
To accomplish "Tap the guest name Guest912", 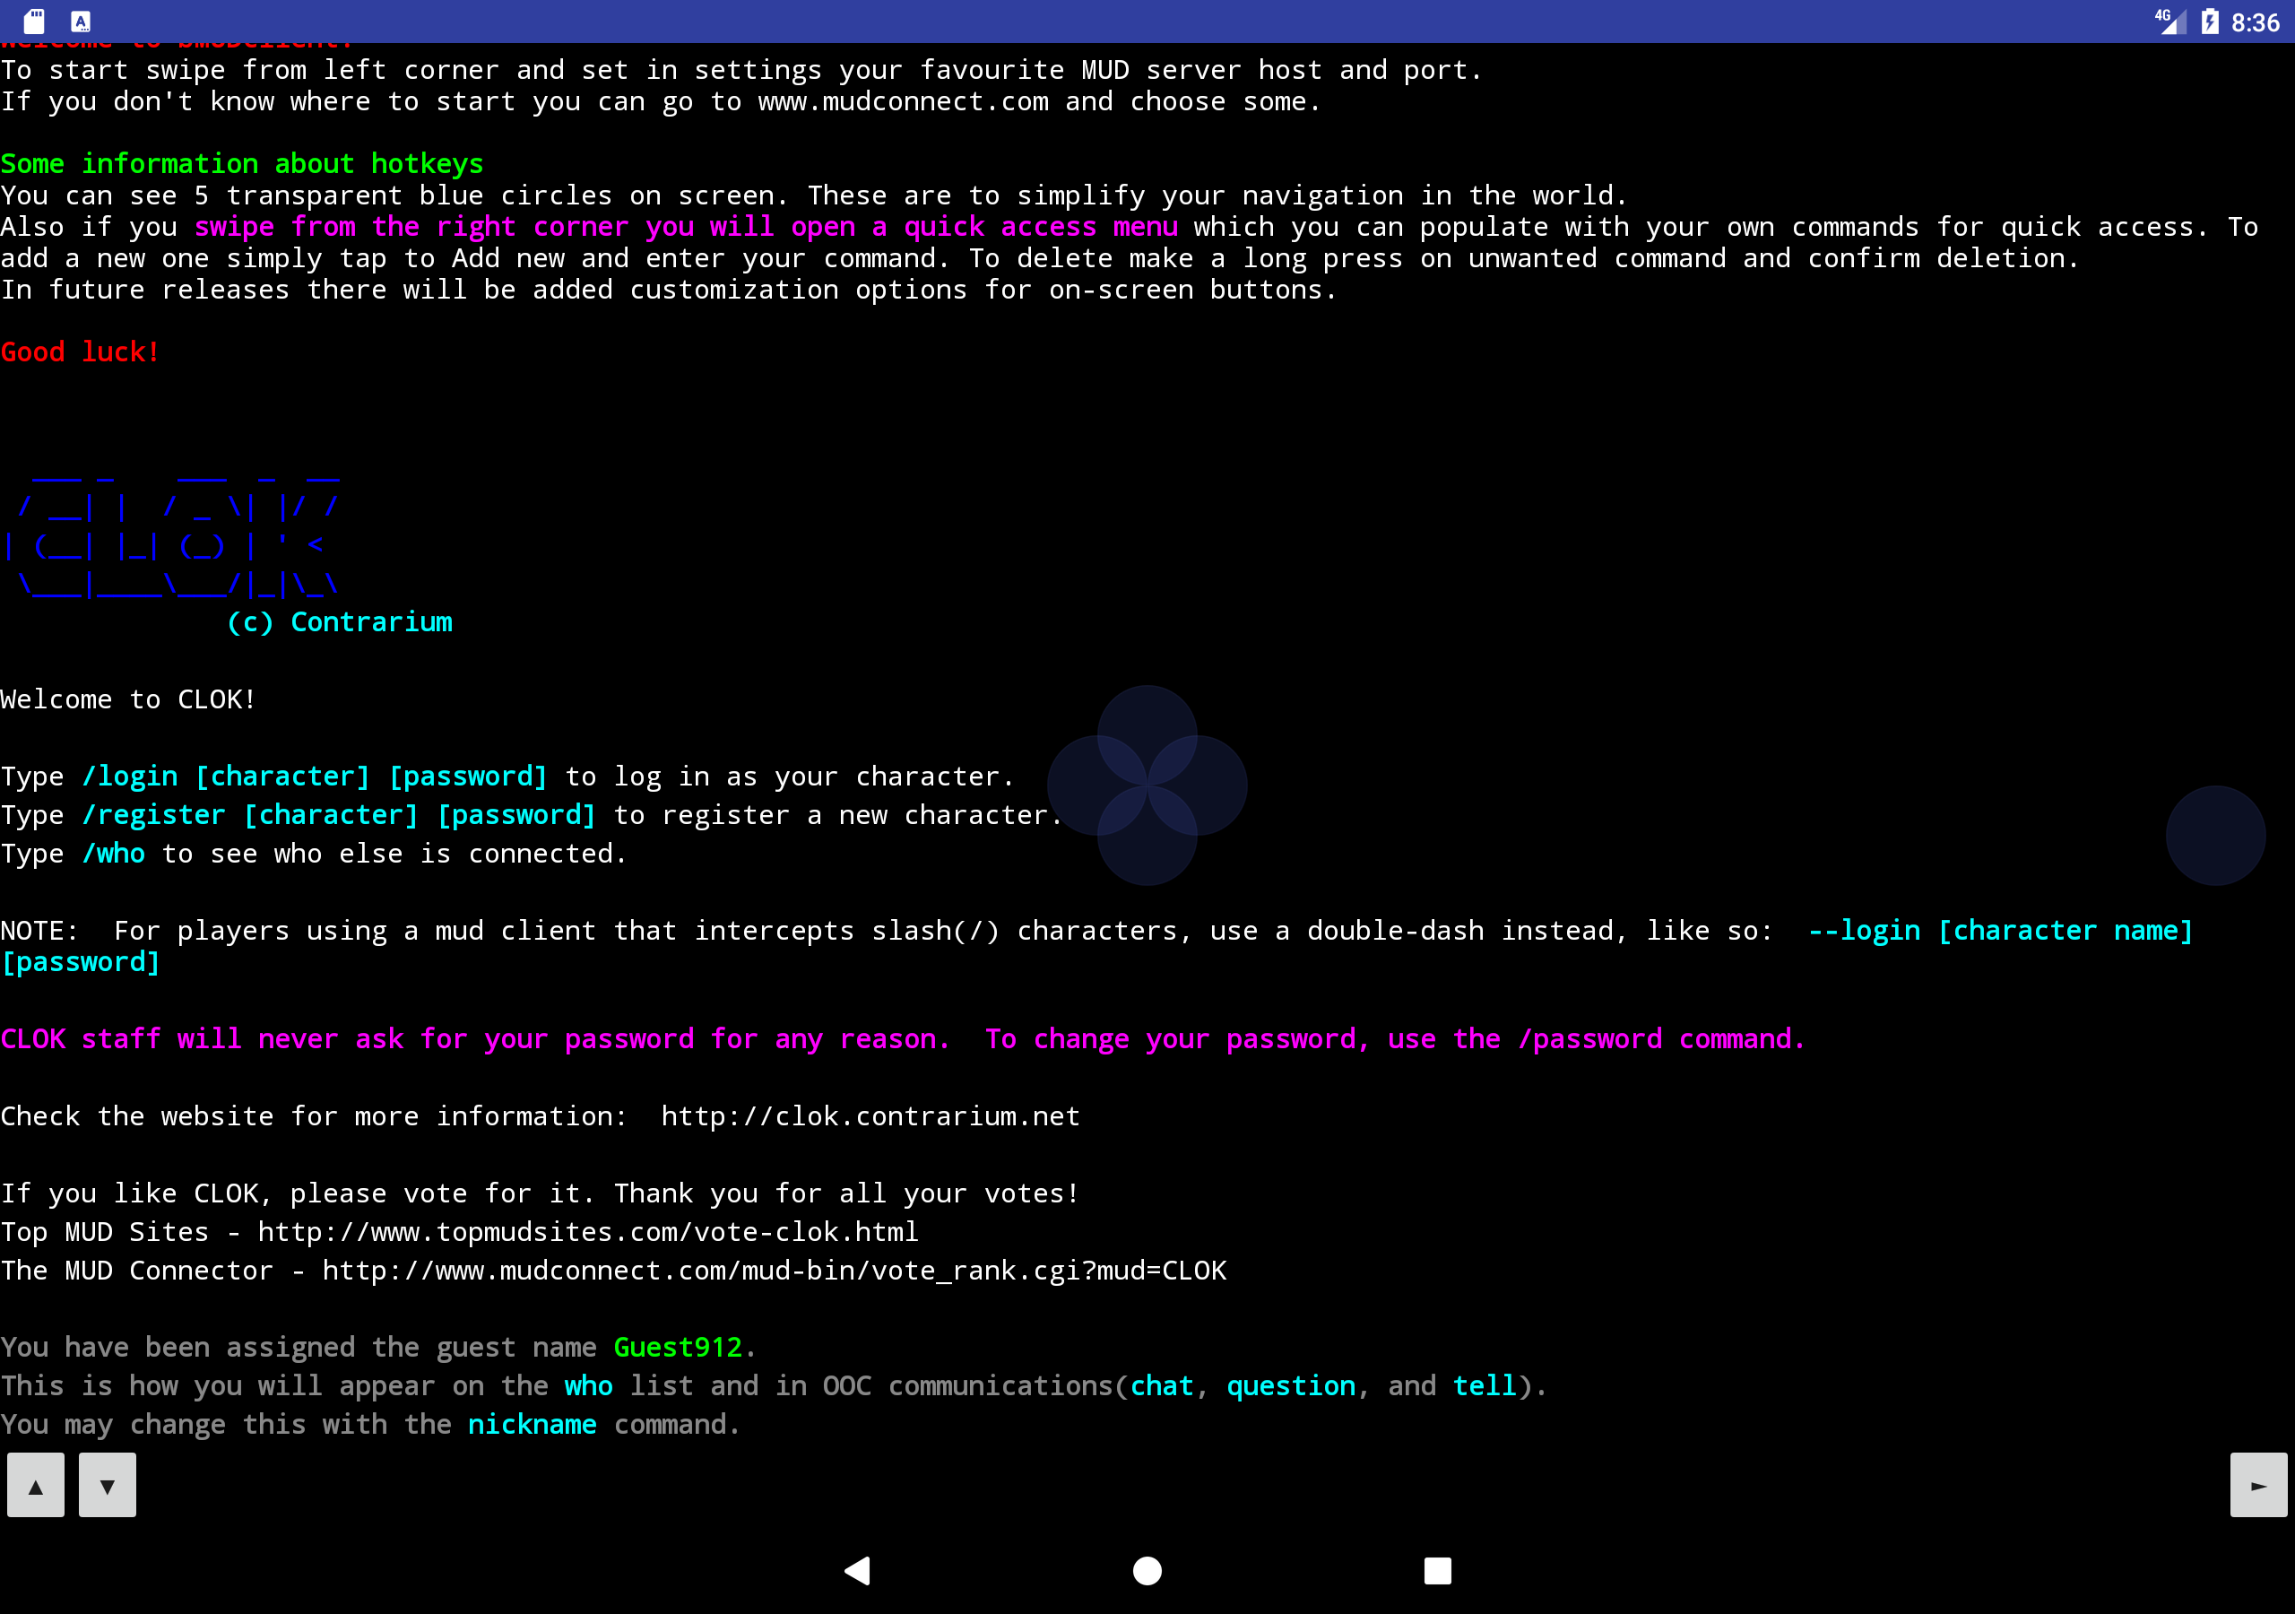I will click(x=678, y=1347).
